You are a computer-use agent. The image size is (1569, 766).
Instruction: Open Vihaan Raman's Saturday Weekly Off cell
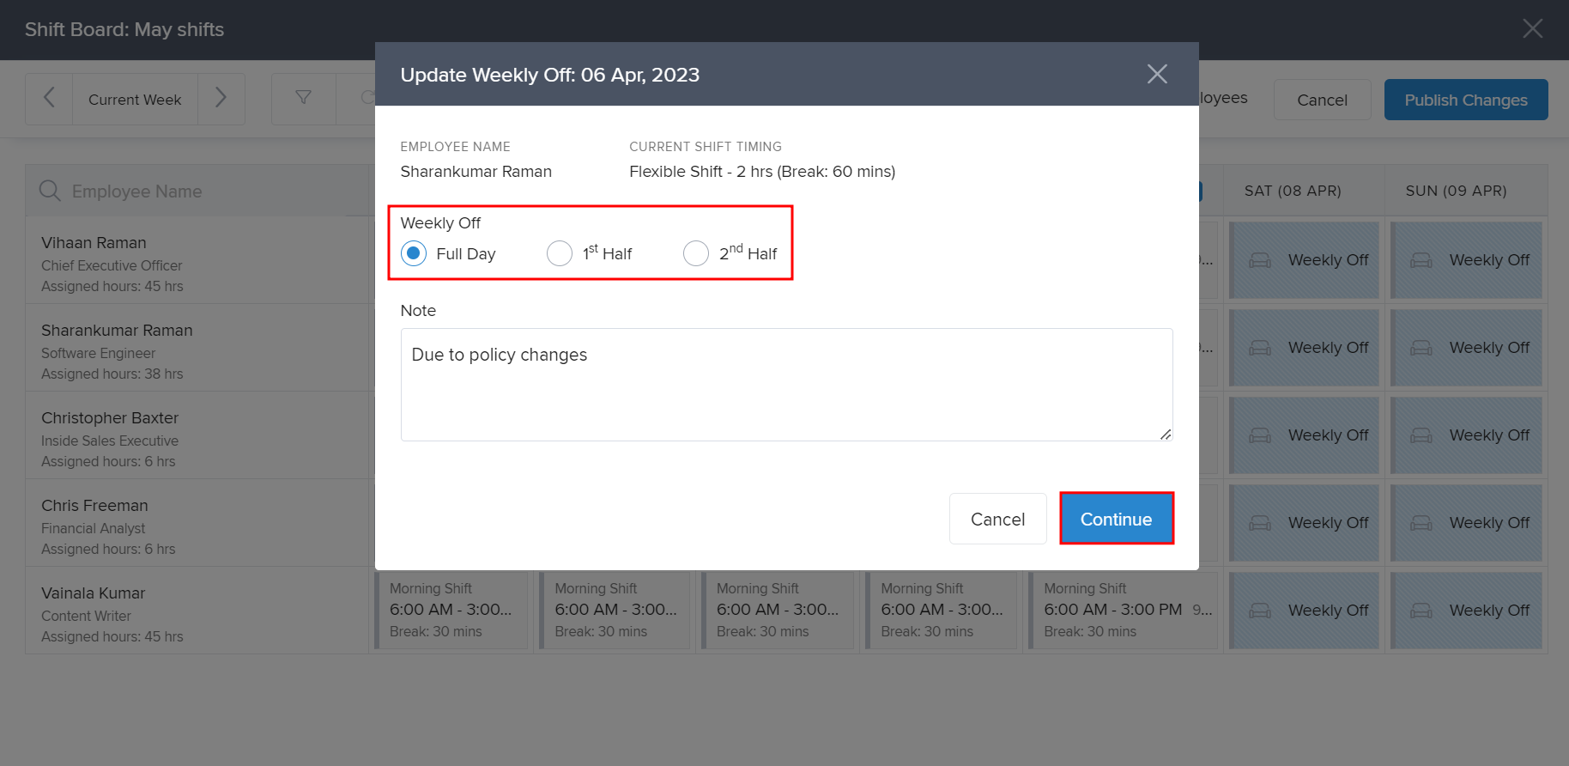click(x=1304, y=260)
